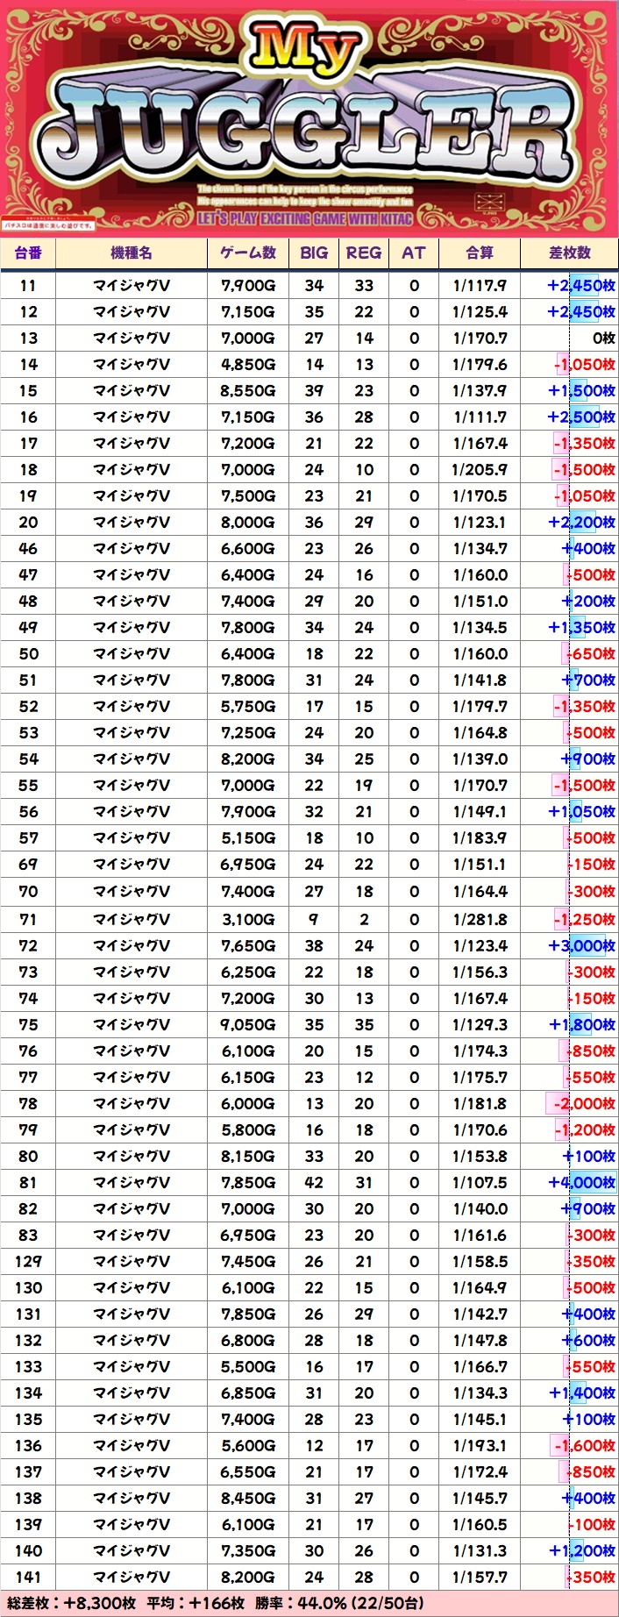Click the +1,200枚 value for machine 140

point(581,1550)
